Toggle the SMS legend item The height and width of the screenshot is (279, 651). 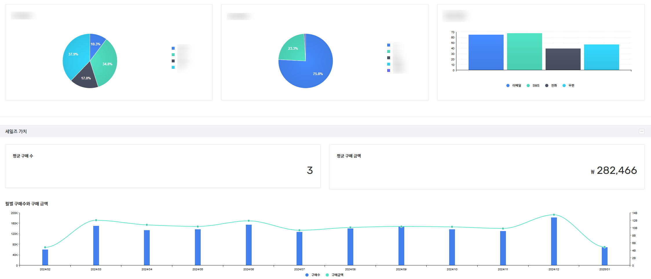pyautogui.click(x=533, y=85)
